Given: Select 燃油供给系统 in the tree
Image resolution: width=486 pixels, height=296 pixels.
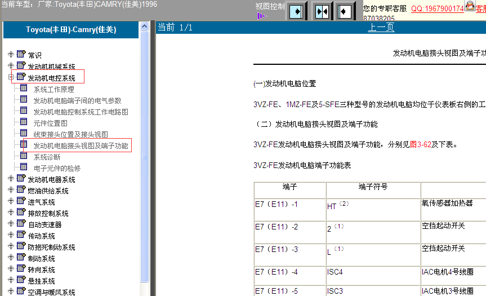Looking at the screenshot, I should (x=48, y=191).
